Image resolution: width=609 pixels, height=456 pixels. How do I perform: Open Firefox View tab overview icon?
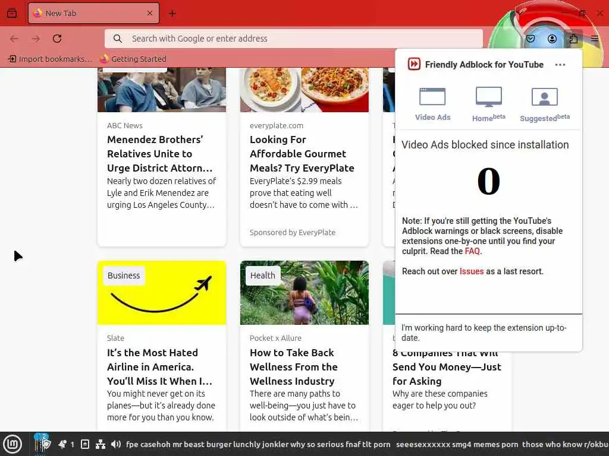click(x=12, y=13)
